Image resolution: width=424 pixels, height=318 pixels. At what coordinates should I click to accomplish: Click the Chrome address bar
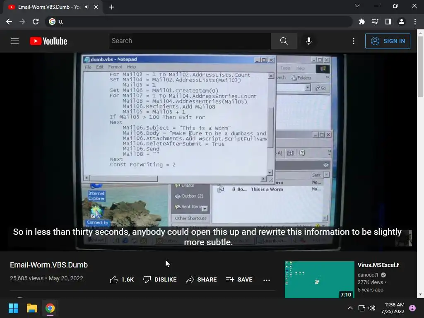click(x=199, y=22)
